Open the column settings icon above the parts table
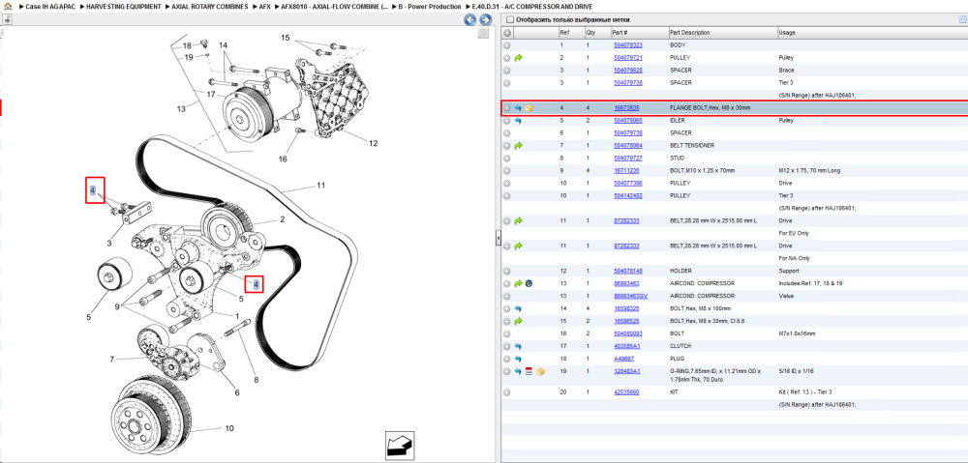 coord(962,19)
